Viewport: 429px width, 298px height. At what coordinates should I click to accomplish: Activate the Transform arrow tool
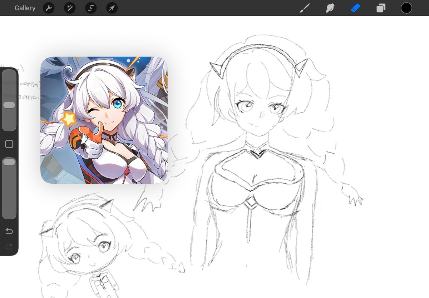pyautogui.click(x=112, y=8)
